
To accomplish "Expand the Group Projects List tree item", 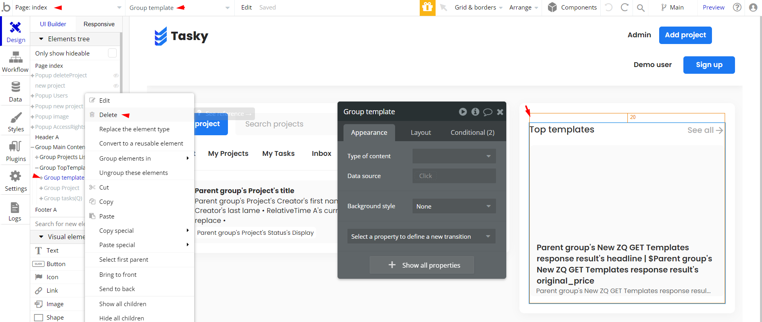I will click(37, 157).
